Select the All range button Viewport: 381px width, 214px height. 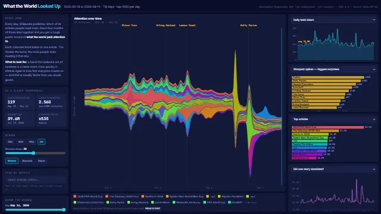tap(41, 141)
